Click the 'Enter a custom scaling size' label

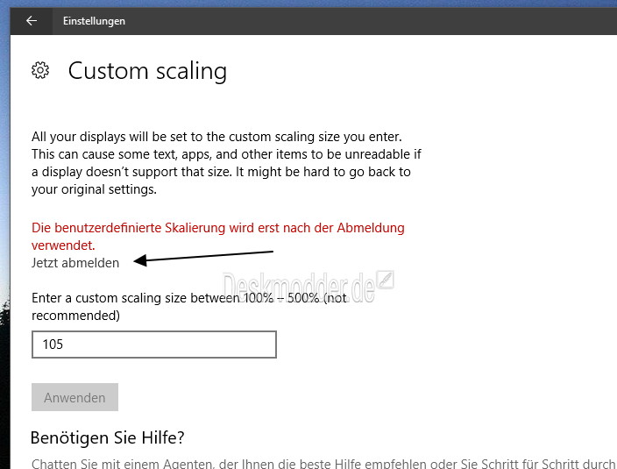pyautogui.click(x=189, y=307)
